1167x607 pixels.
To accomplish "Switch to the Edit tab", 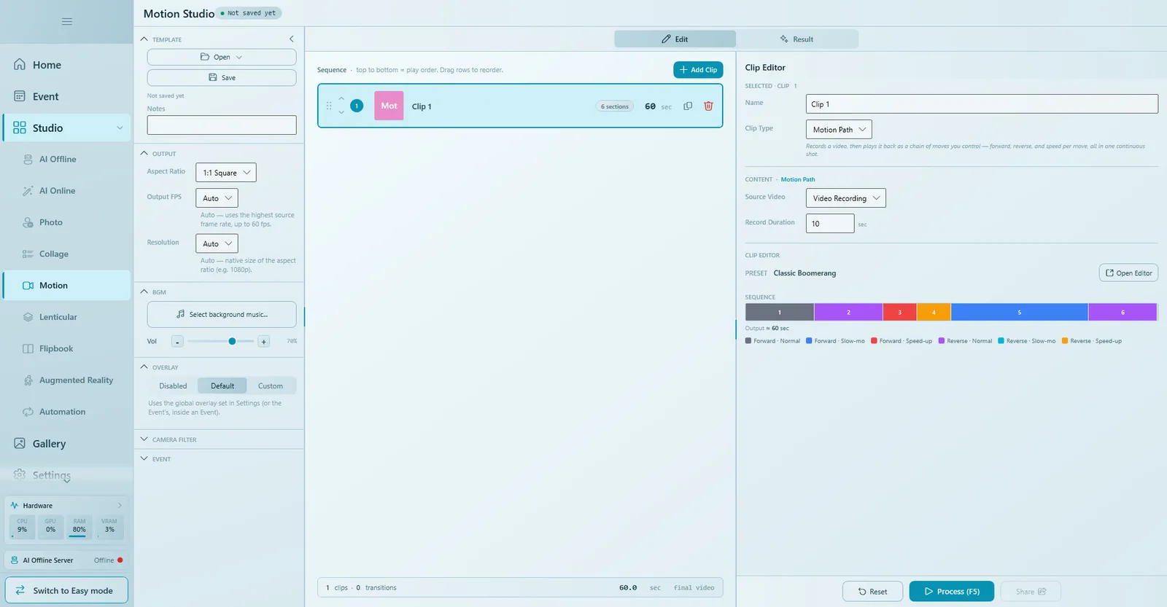I will tap(675, 39).
